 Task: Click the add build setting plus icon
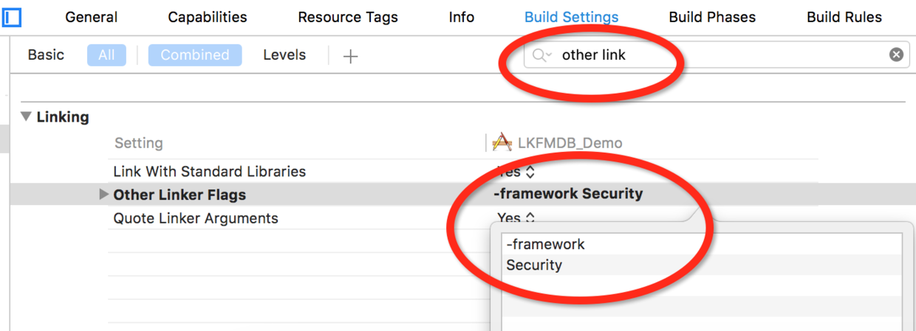[x=350, y=56]
